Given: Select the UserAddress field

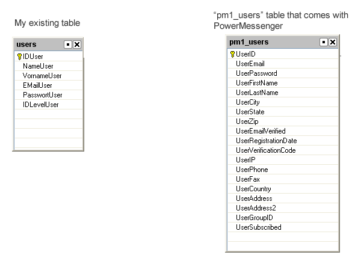Looking at the screenshot, I should (x=283, y=198).
